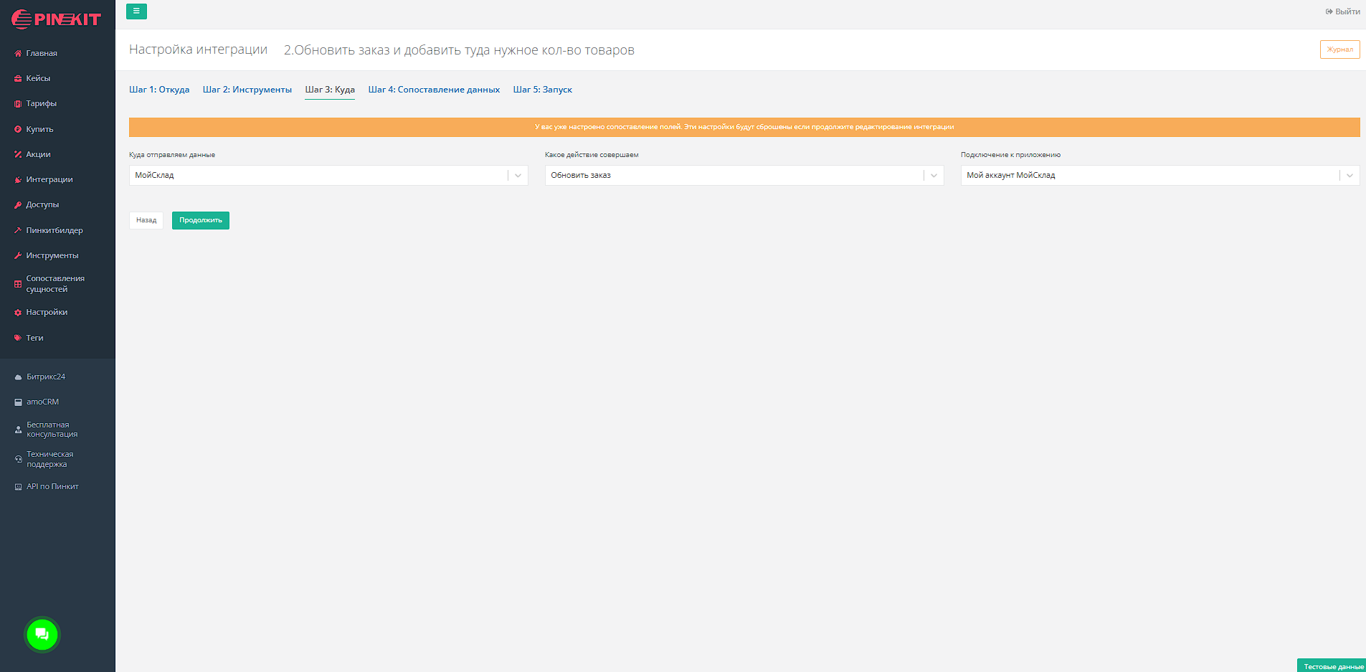Click the Pinkit logo
This screenshot has width=1366, height=672.
pos(57,19)
